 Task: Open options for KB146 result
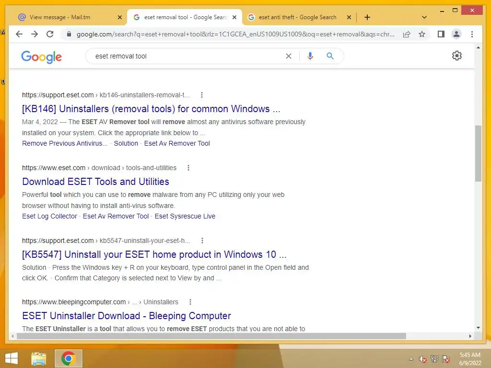[202, 95]
